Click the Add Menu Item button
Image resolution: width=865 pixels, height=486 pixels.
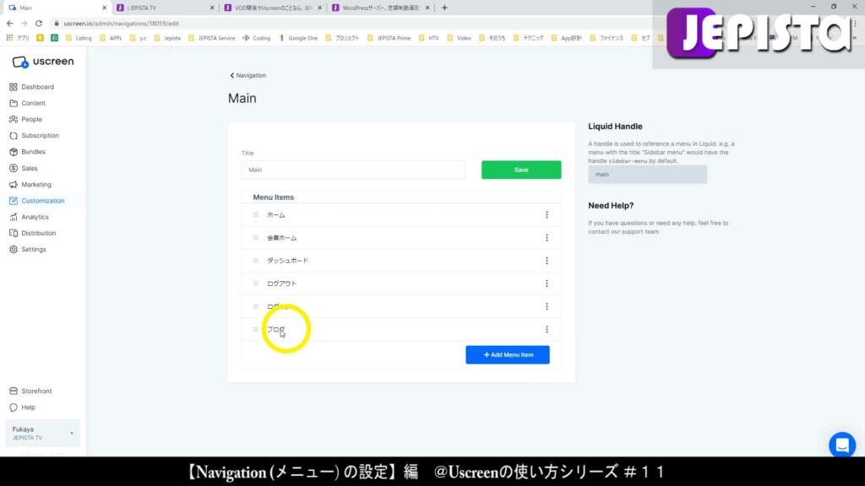click(x=507, y=354)
